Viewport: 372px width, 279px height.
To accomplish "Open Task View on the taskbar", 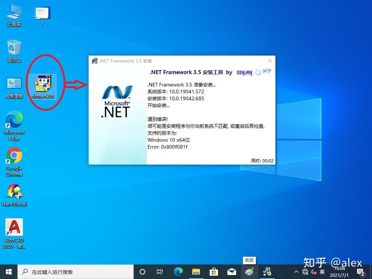I will point(160,272).
